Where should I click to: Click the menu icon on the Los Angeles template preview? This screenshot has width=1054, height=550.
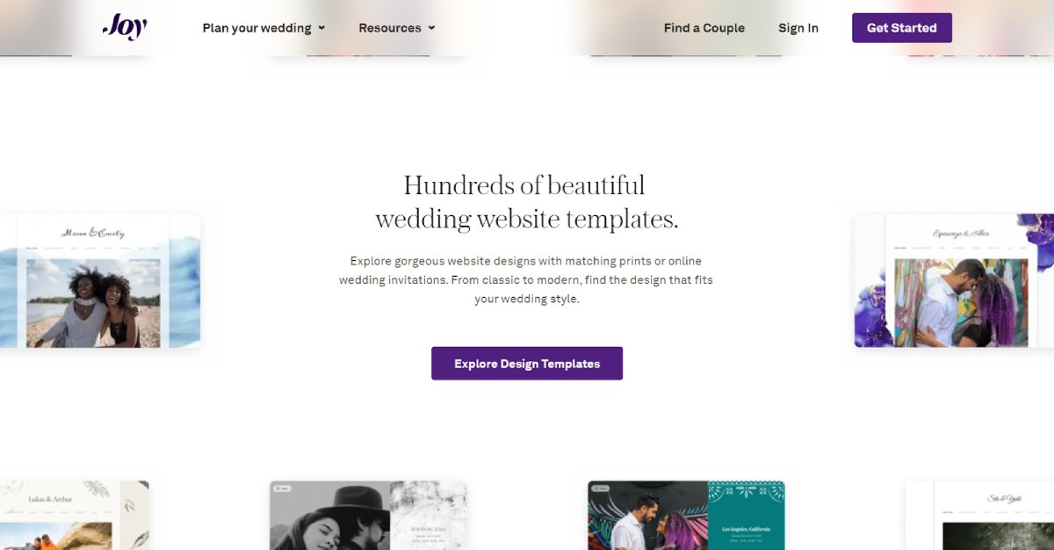[601, 488]
